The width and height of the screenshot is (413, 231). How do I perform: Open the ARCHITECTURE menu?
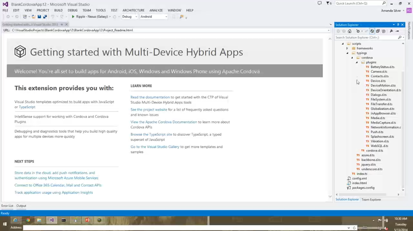133,10
